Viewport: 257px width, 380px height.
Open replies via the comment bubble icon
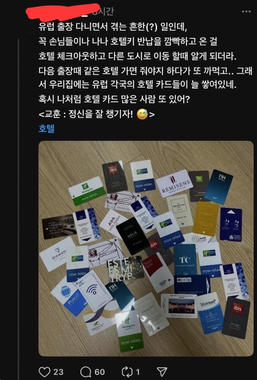(x=86, y=372)
